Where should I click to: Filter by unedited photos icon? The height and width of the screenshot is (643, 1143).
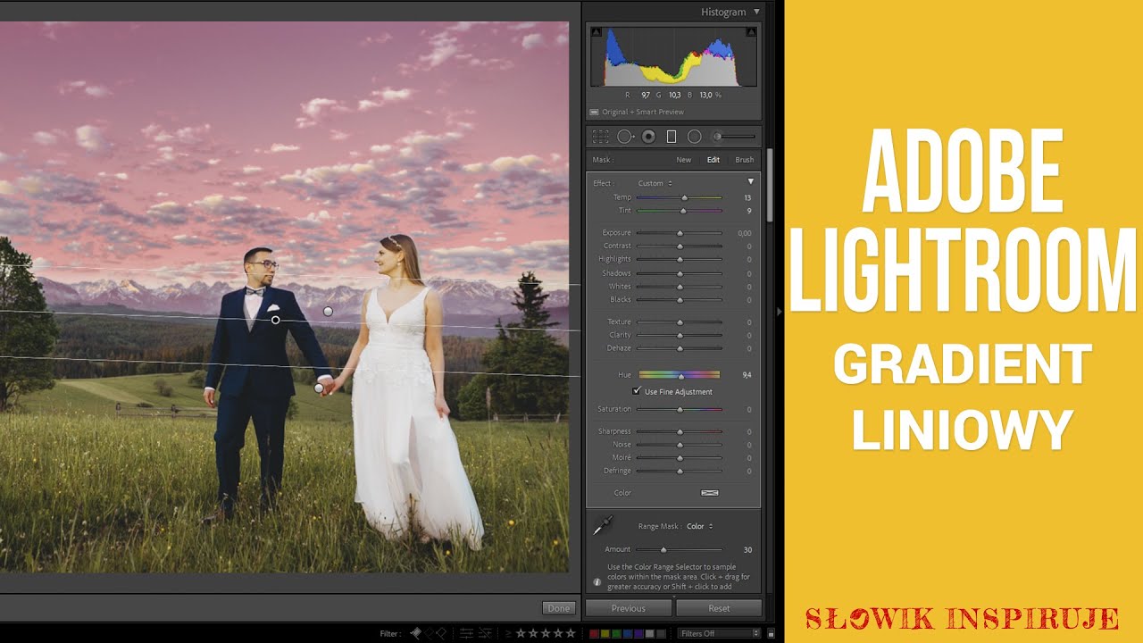pos(485,633)
